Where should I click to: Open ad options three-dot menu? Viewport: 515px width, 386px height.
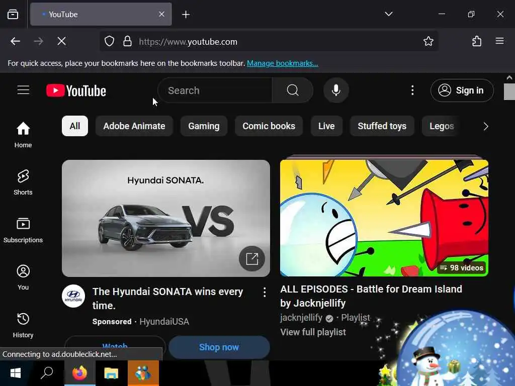pyautogui.click(x=265, y=293)
